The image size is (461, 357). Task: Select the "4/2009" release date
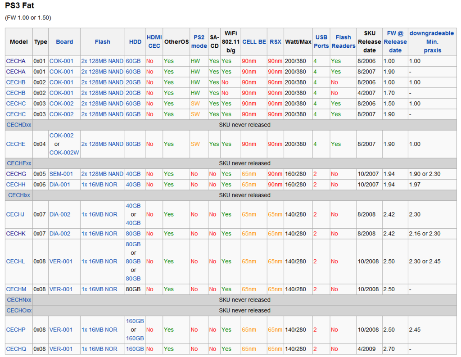pos(366,349)
